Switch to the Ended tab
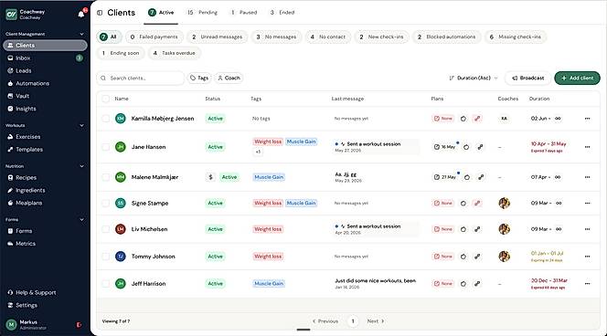Screen dimensions: 607x336 pyautogui.click(x=282, y=13)
